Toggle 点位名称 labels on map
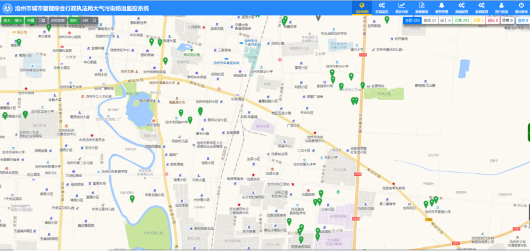The image size is (530, 251). coord(57,20)
